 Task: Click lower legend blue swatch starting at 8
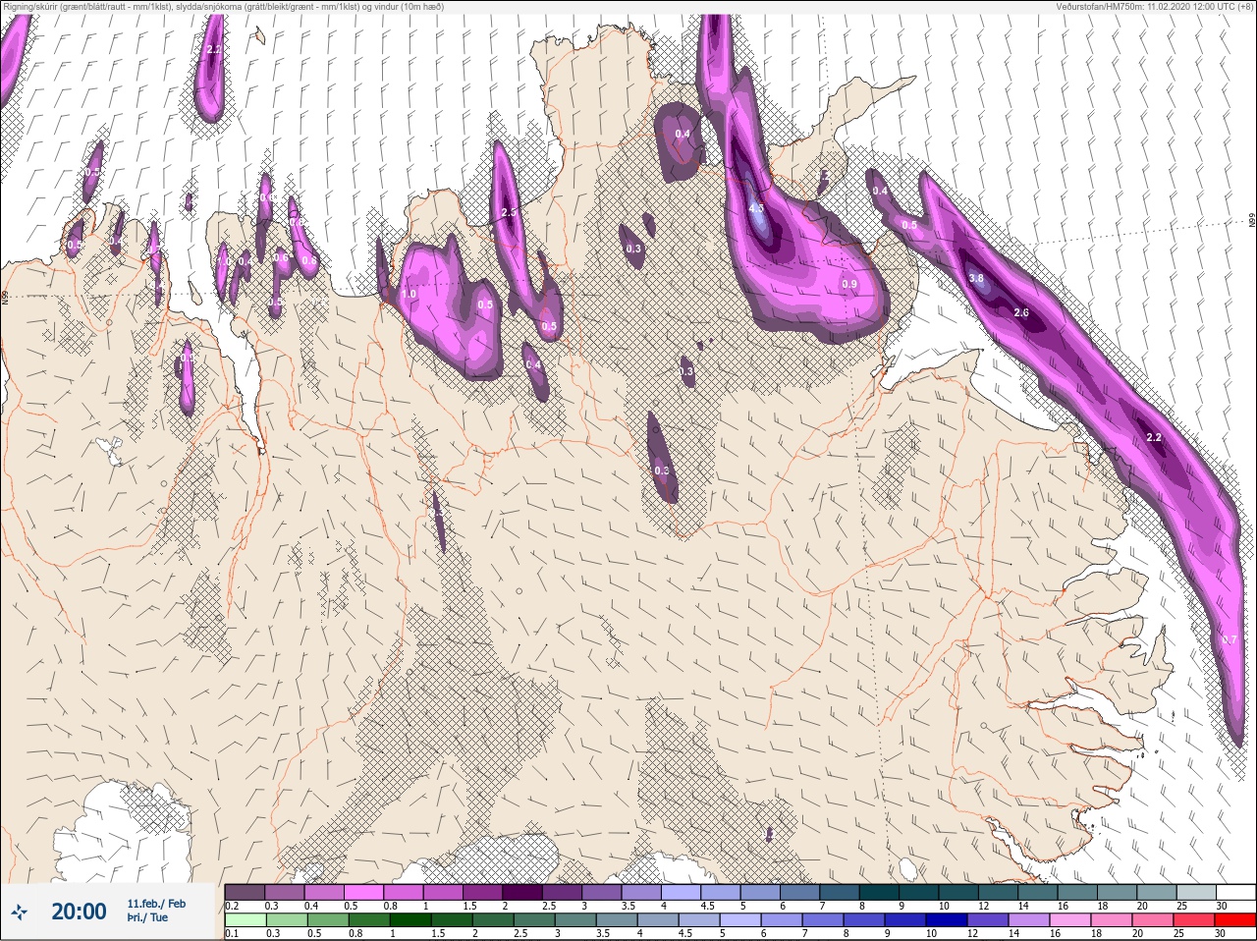864,921
